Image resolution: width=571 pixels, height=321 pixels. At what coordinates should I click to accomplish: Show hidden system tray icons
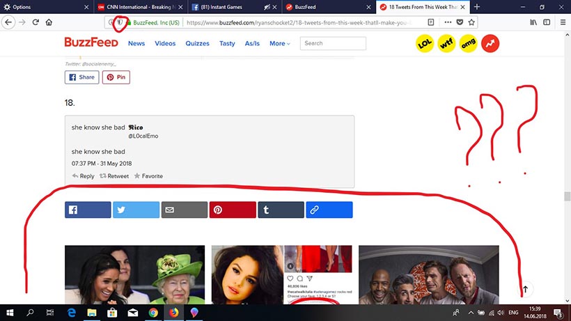click(471, 313)
